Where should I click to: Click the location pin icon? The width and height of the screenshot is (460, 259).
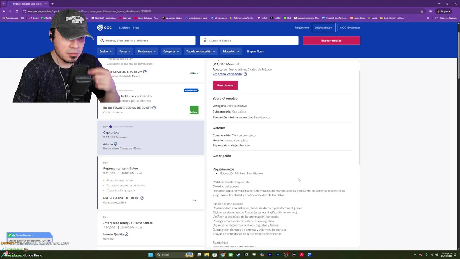coord(205,41)
